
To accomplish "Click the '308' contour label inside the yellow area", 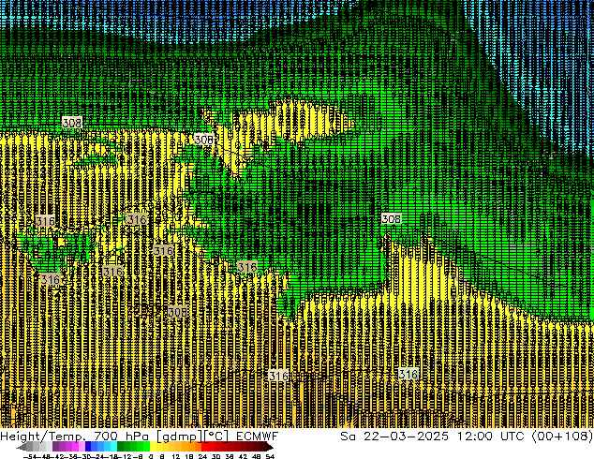I will pos(177,312).
